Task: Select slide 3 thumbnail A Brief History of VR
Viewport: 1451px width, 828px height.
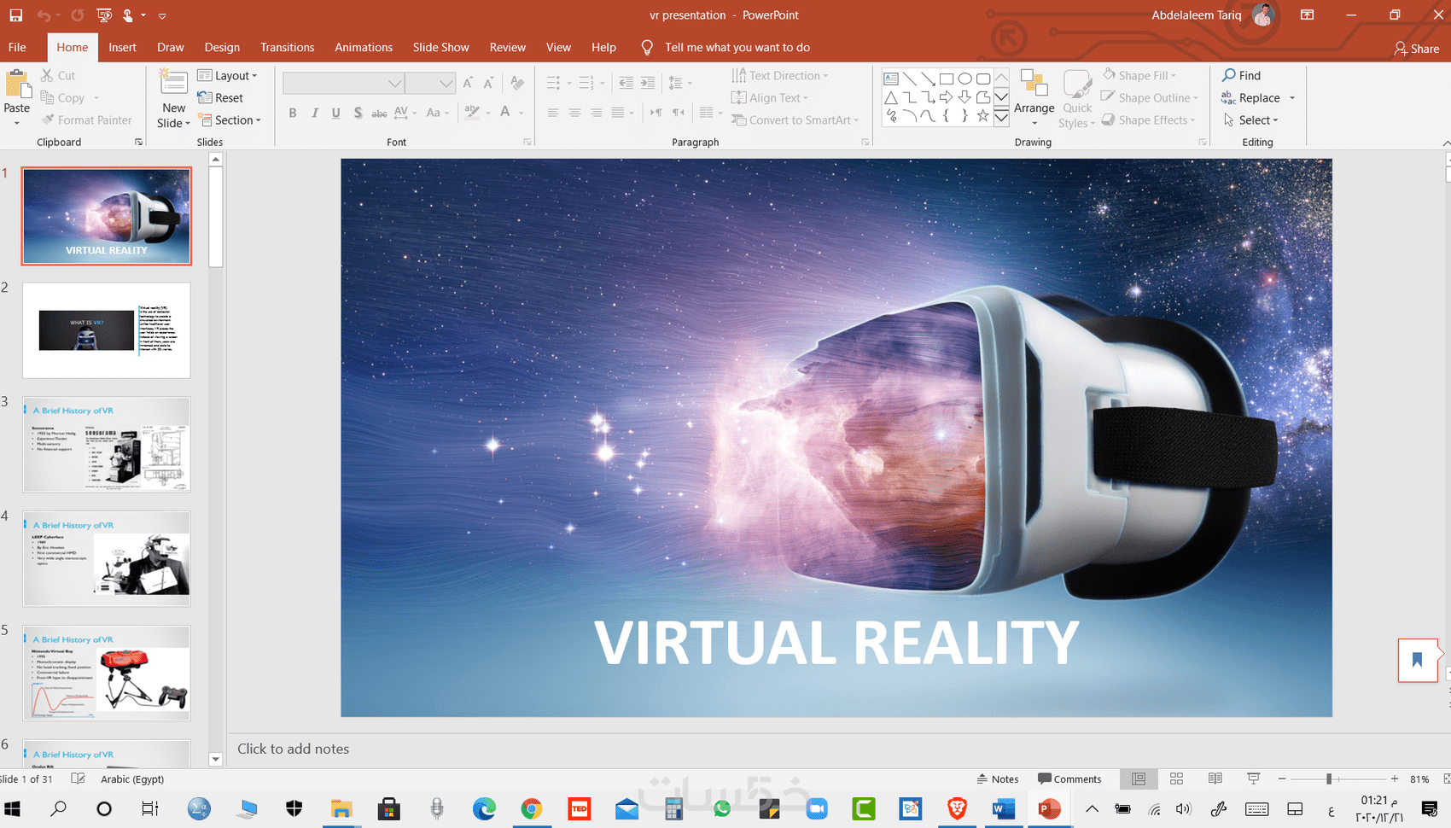Action: point(107,445)
